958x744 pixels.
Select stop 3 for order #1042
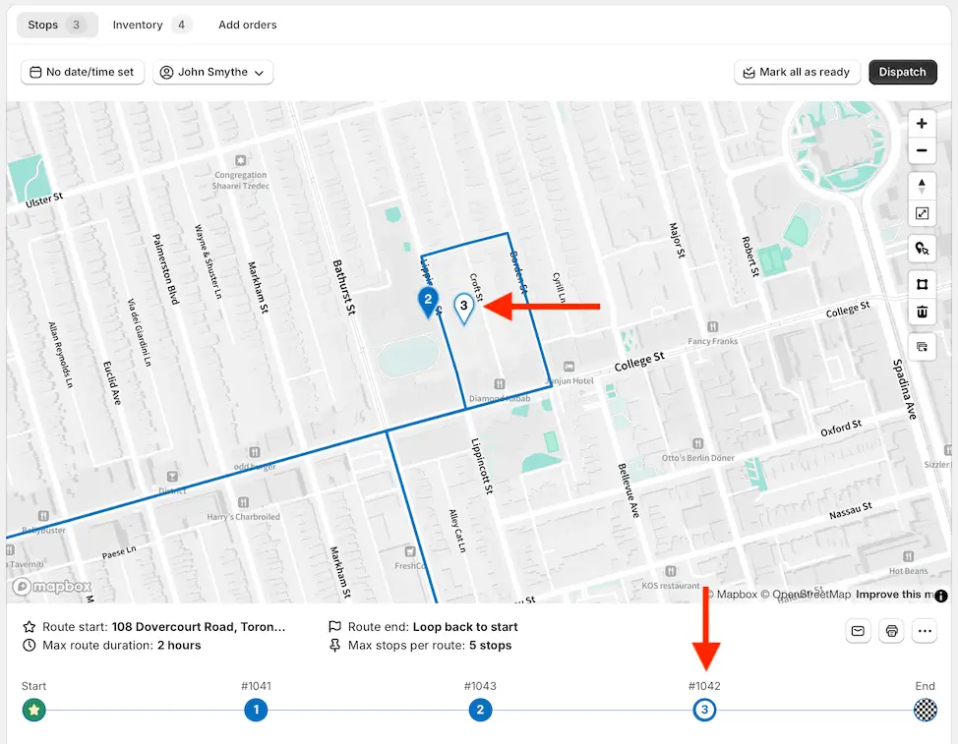tap(704, 710)
